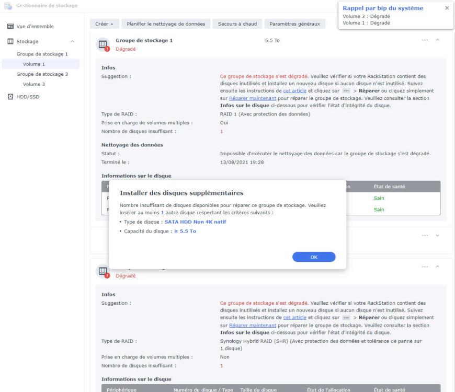
Task: Click Planifier le nettoyage de données button
Action: pyautogui.click(x=166, y=24)
